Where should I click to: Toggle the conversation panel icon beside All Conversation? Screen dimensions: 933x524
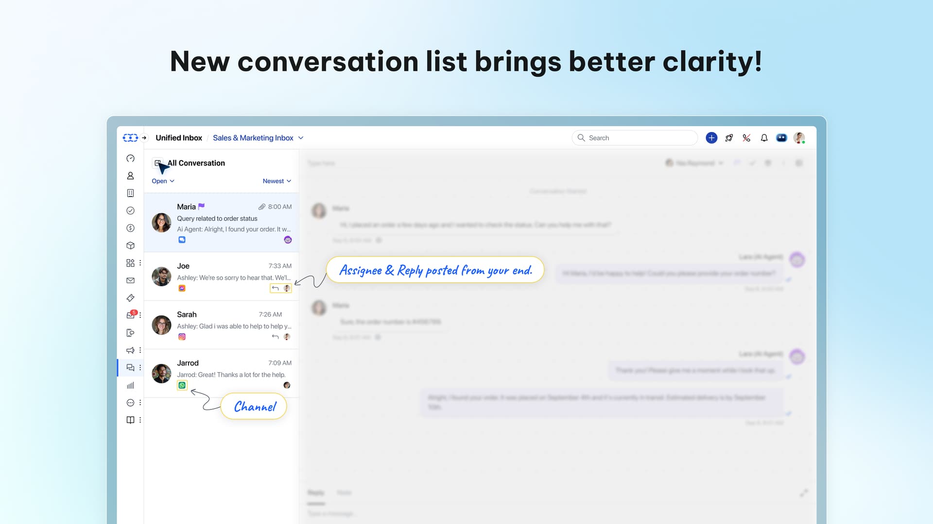coord(157,163)
